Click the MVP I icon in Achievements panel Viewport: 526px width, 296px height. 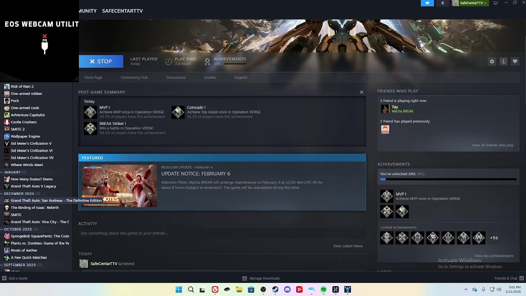click(x=387, y=196)
